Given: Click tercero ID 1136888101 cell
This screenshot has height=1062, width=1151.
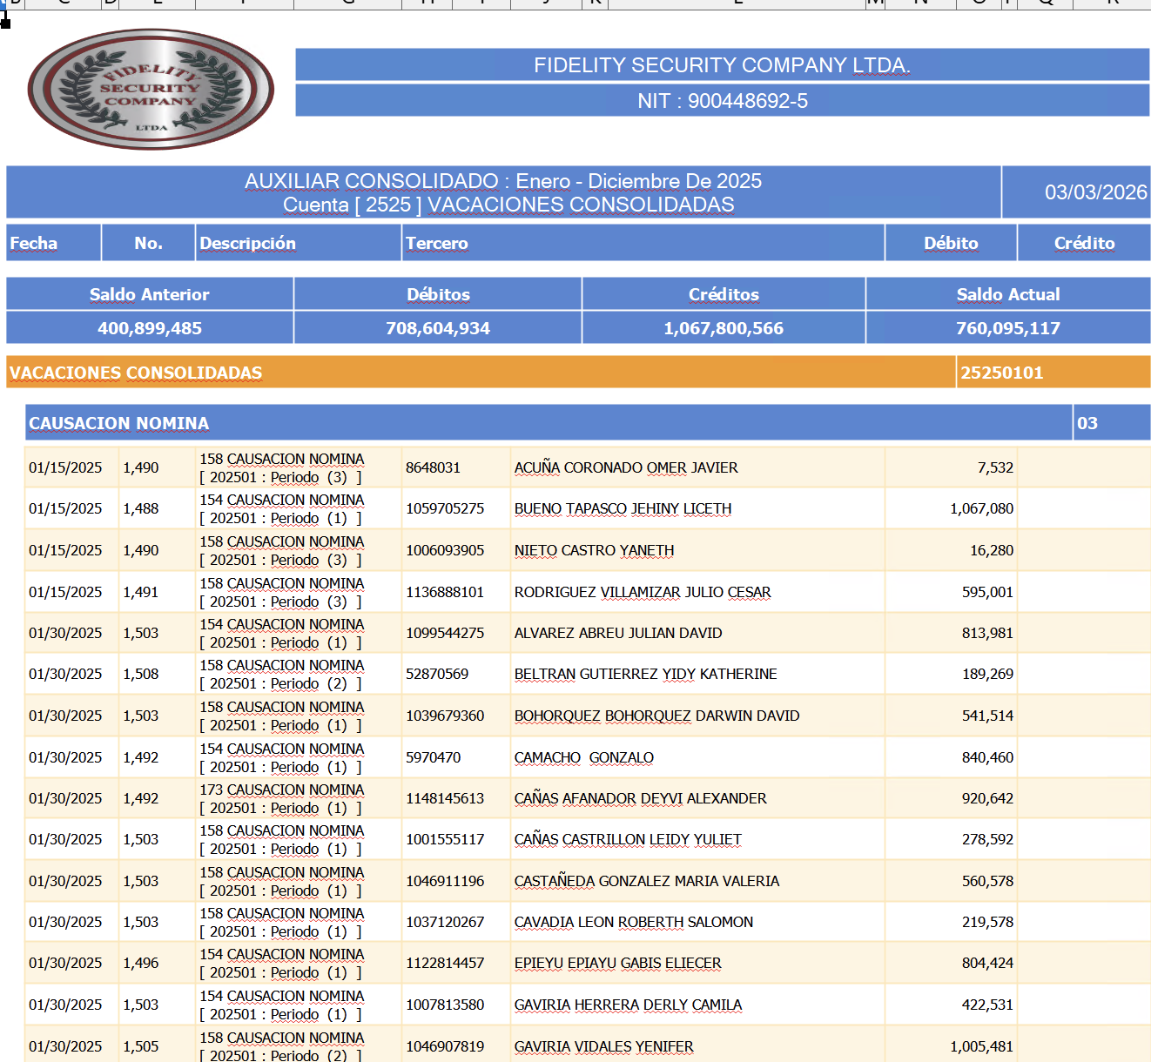Looking at the screenshot, I should [456, 592].
